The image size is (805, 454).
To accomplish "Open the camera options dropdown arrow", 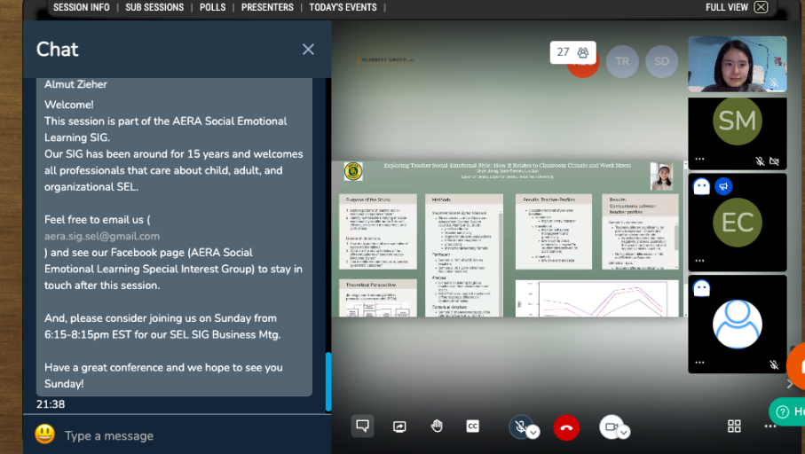I will 624,432.
